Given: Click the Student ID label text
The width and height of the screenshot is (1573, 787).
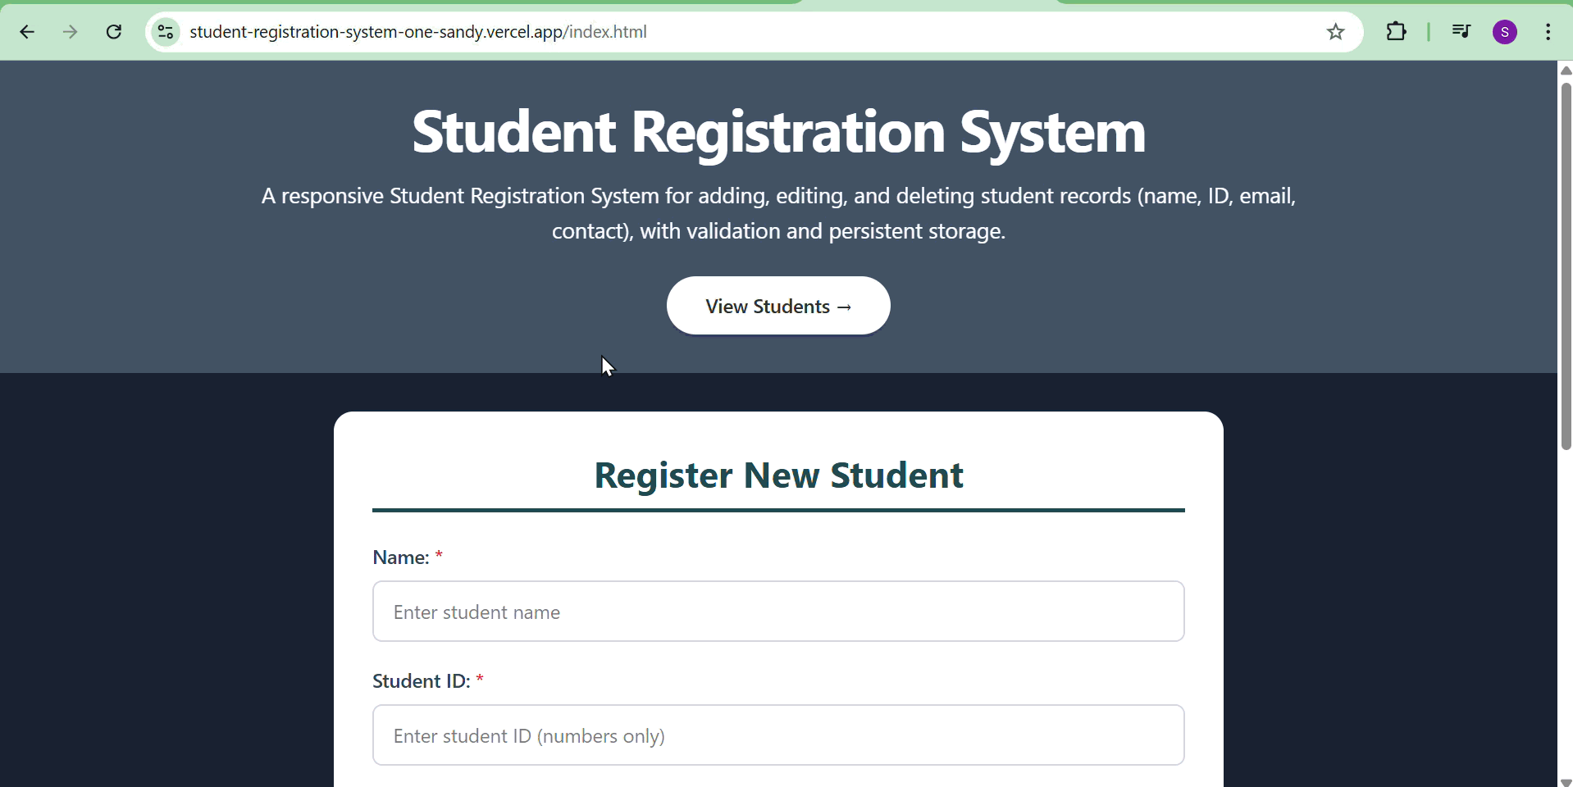Looking at the screenshot, I should (420, 680).
